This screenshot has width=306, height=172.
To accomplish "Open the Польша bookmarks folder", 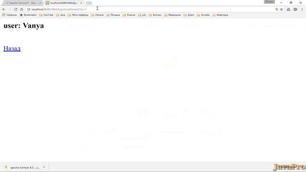I will (113, 15).
